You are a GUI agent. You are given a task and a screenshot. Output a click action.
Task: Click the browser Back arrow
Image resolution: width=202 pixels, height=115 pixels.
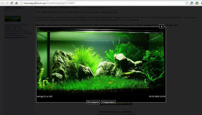2,3
